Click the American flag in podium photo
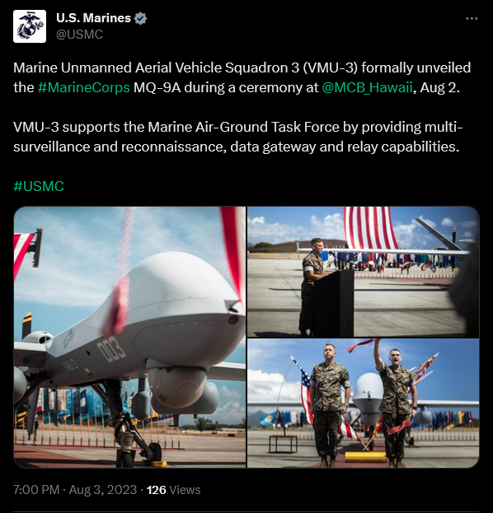 coord(370,228)
